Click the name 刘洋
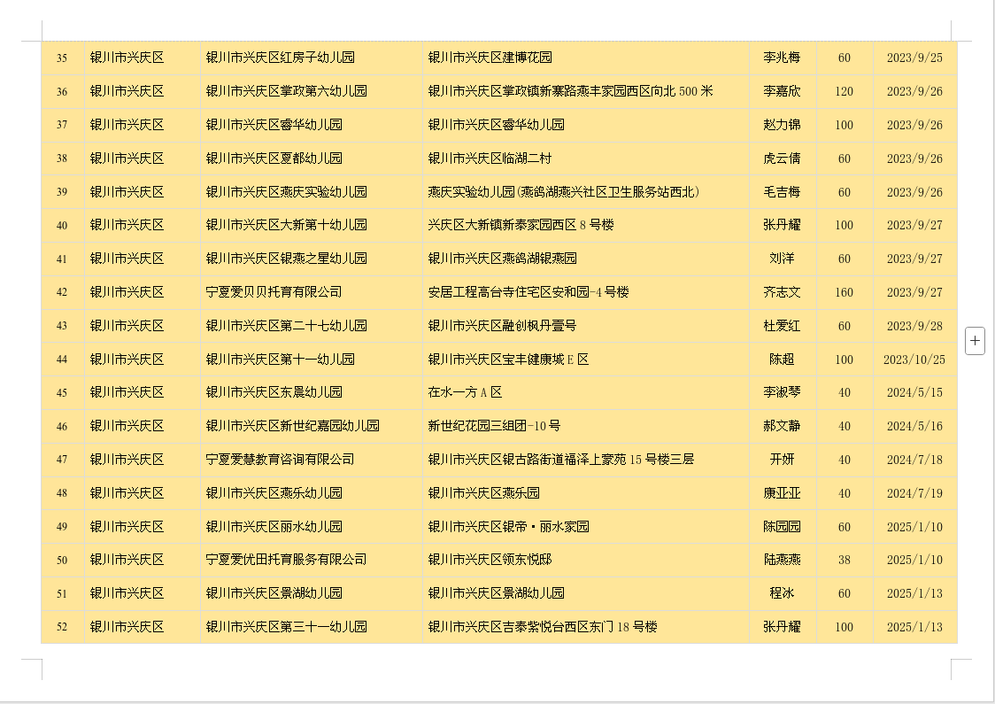This screenshot has width=995, height=704. (x=782, y=259)
